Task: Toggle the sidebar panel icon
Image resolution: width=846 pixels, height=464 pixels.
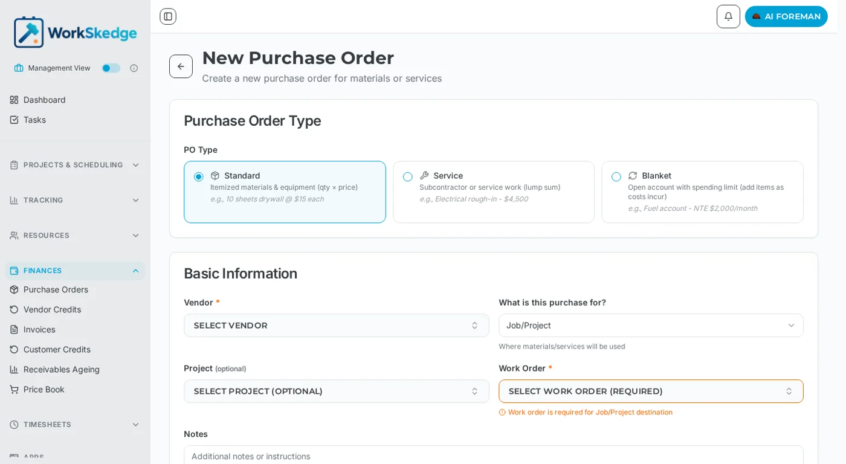Action: click(x=168, y=16)
